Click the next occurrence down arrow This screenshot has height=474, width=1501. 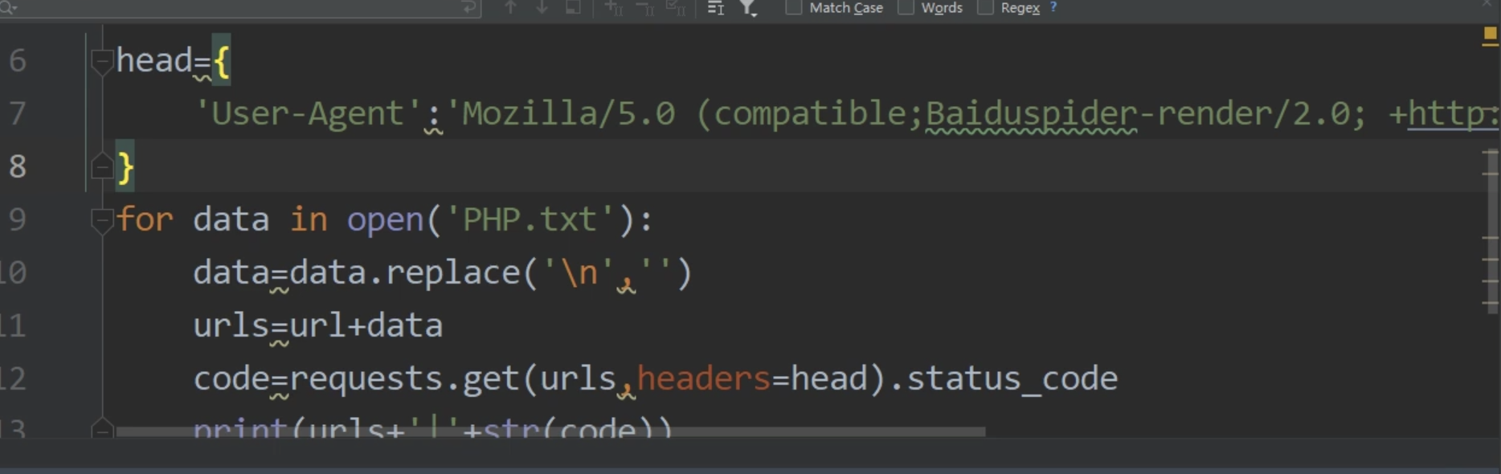(542, 7)
